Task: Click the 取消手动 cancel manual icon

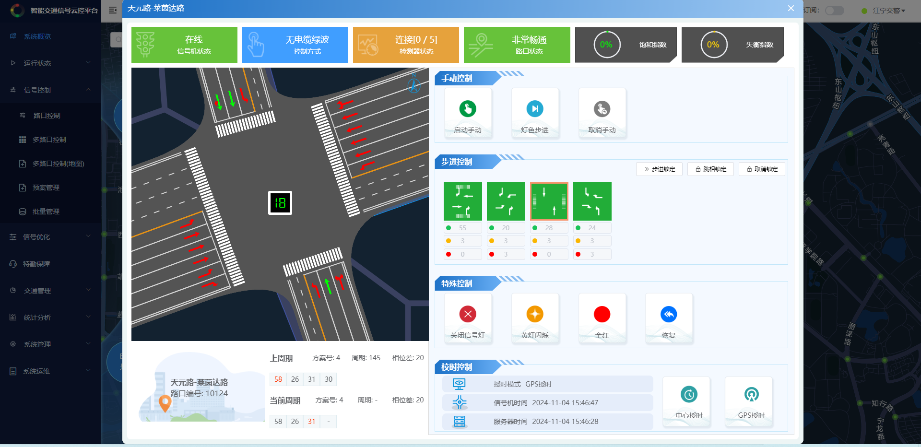Action: (602, 109)
